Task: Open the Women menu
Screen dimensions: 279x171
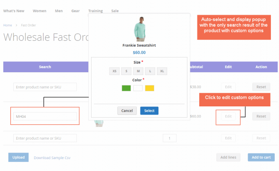Action: [x=39, y=11]
